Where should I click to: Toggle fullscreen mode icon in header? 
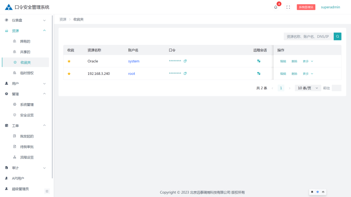288,7
